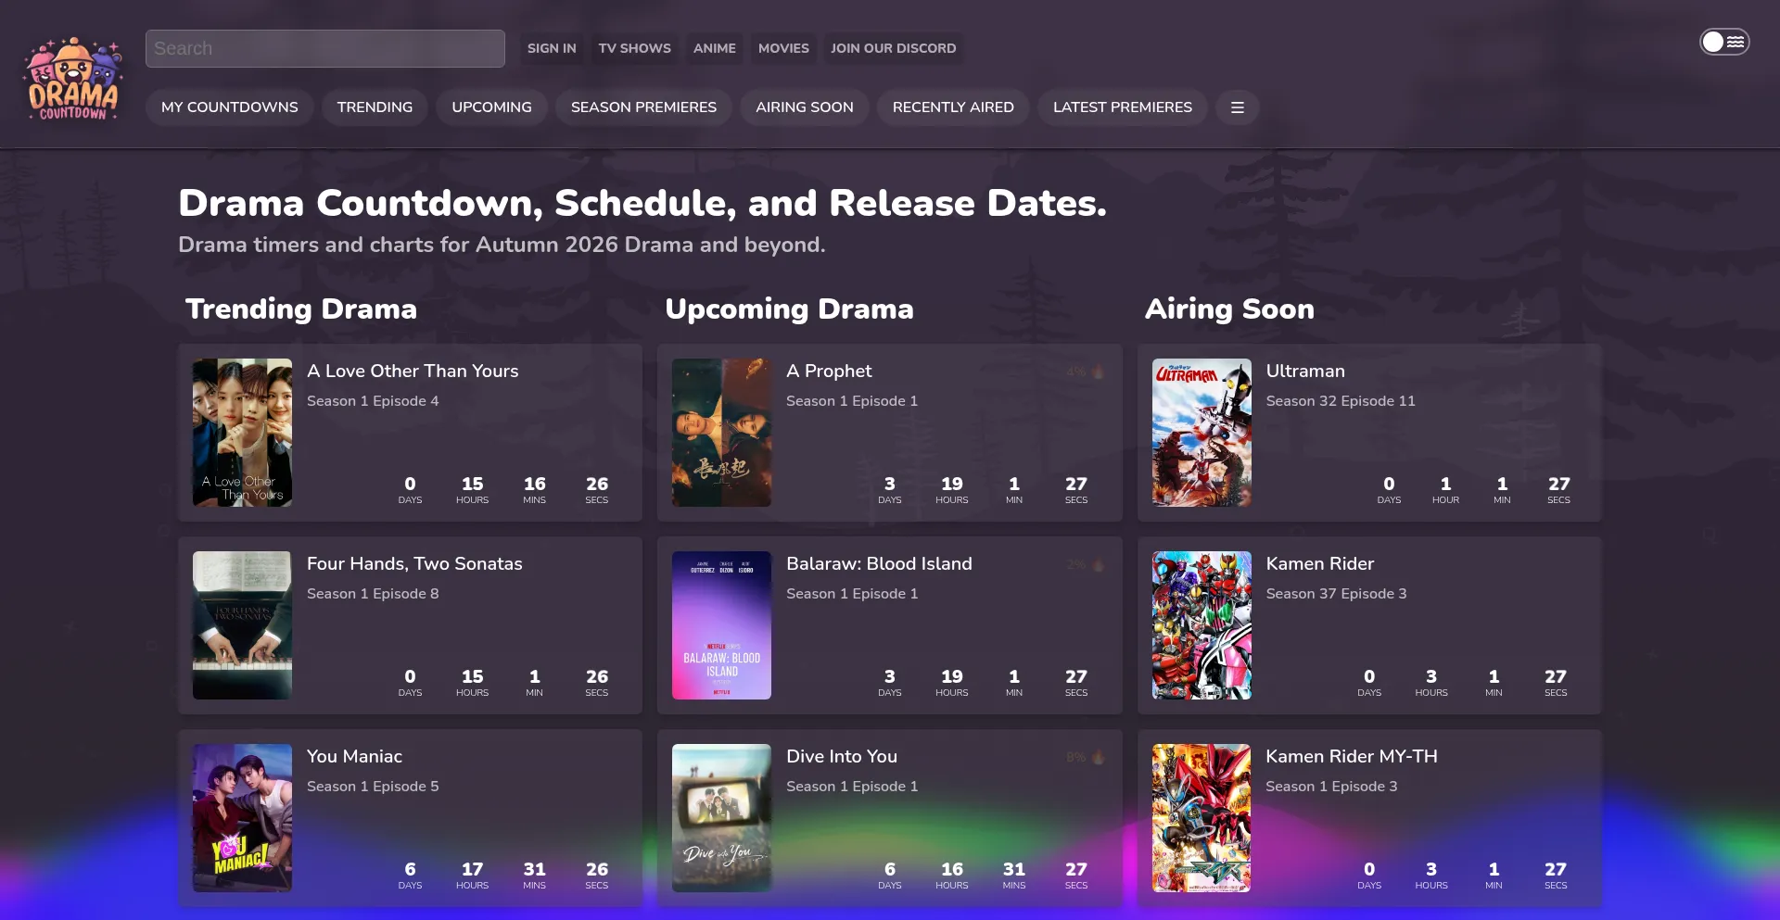The height and width of the screenshot is (920, 1780).
Task: Click the title Four Hands, Two Sonatas
Action: [414, 564]
